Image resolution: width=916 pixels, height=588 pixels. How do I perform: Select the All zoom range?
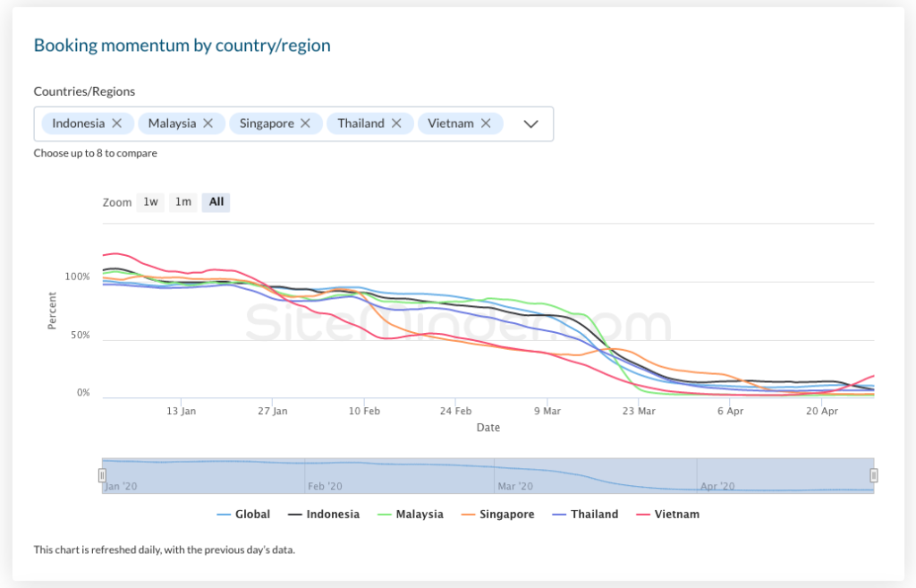216,202
